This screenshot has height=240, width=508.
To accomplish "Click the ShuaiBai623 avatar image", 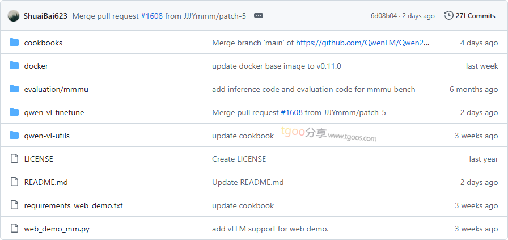I will click(x=14, y=16).
